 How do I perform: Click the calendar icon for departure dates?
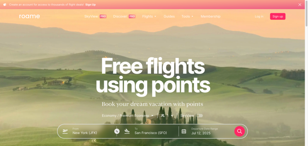(184, 131)
